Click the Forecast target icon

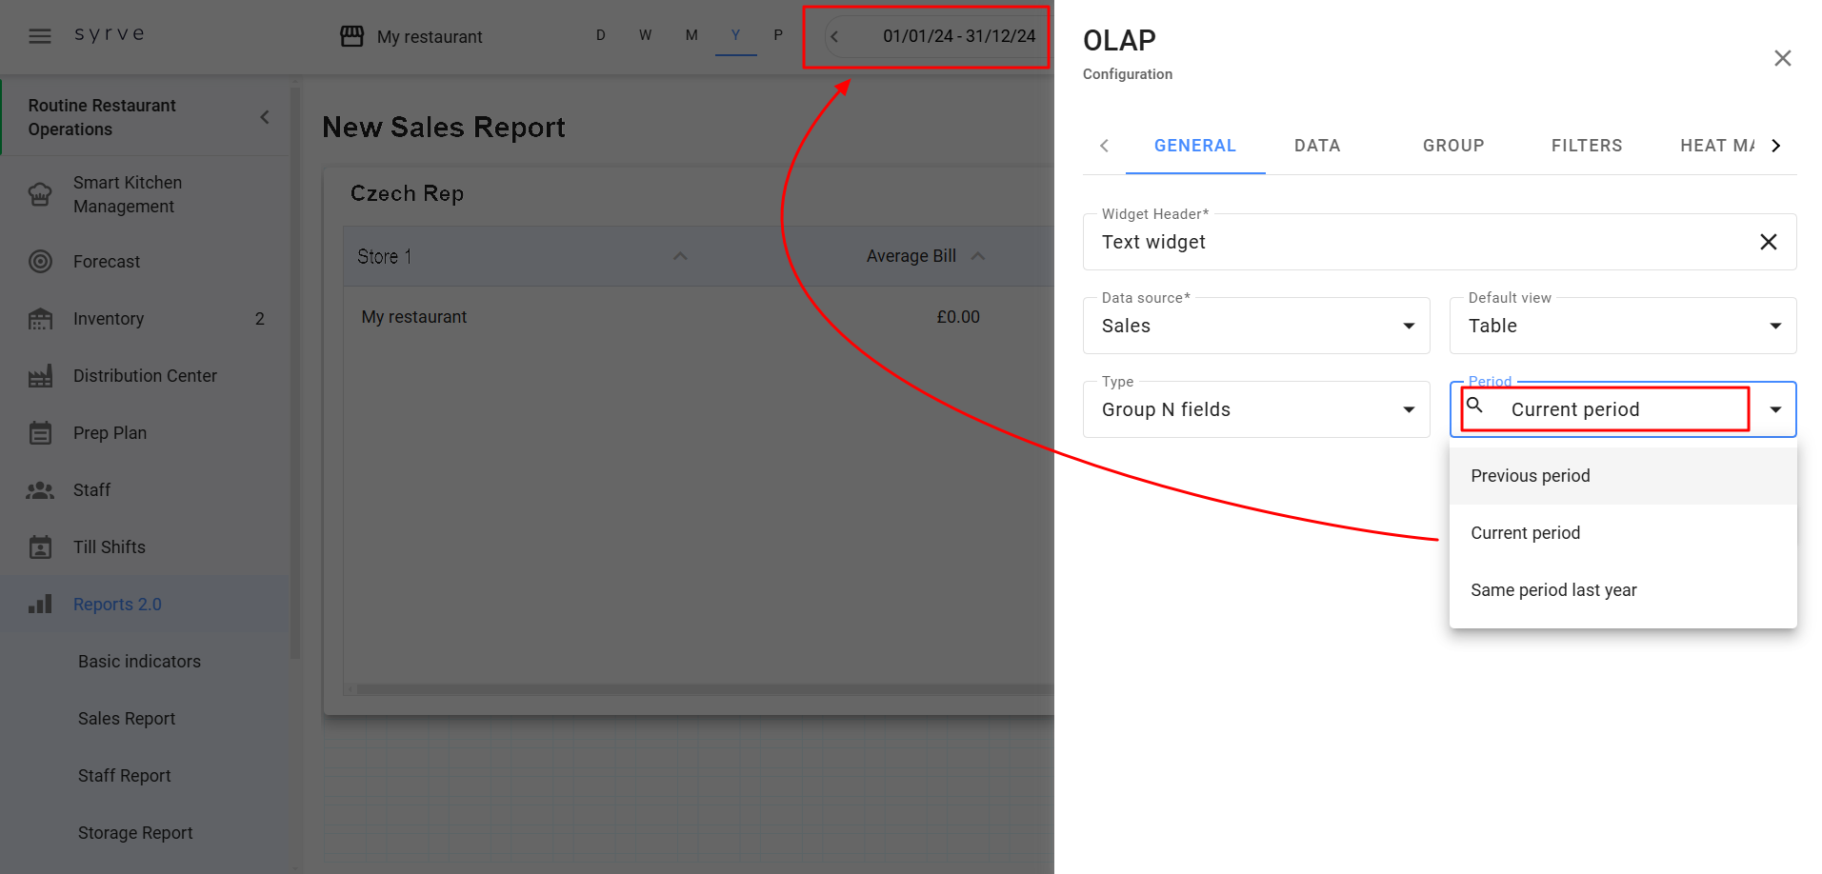[40, 262]
